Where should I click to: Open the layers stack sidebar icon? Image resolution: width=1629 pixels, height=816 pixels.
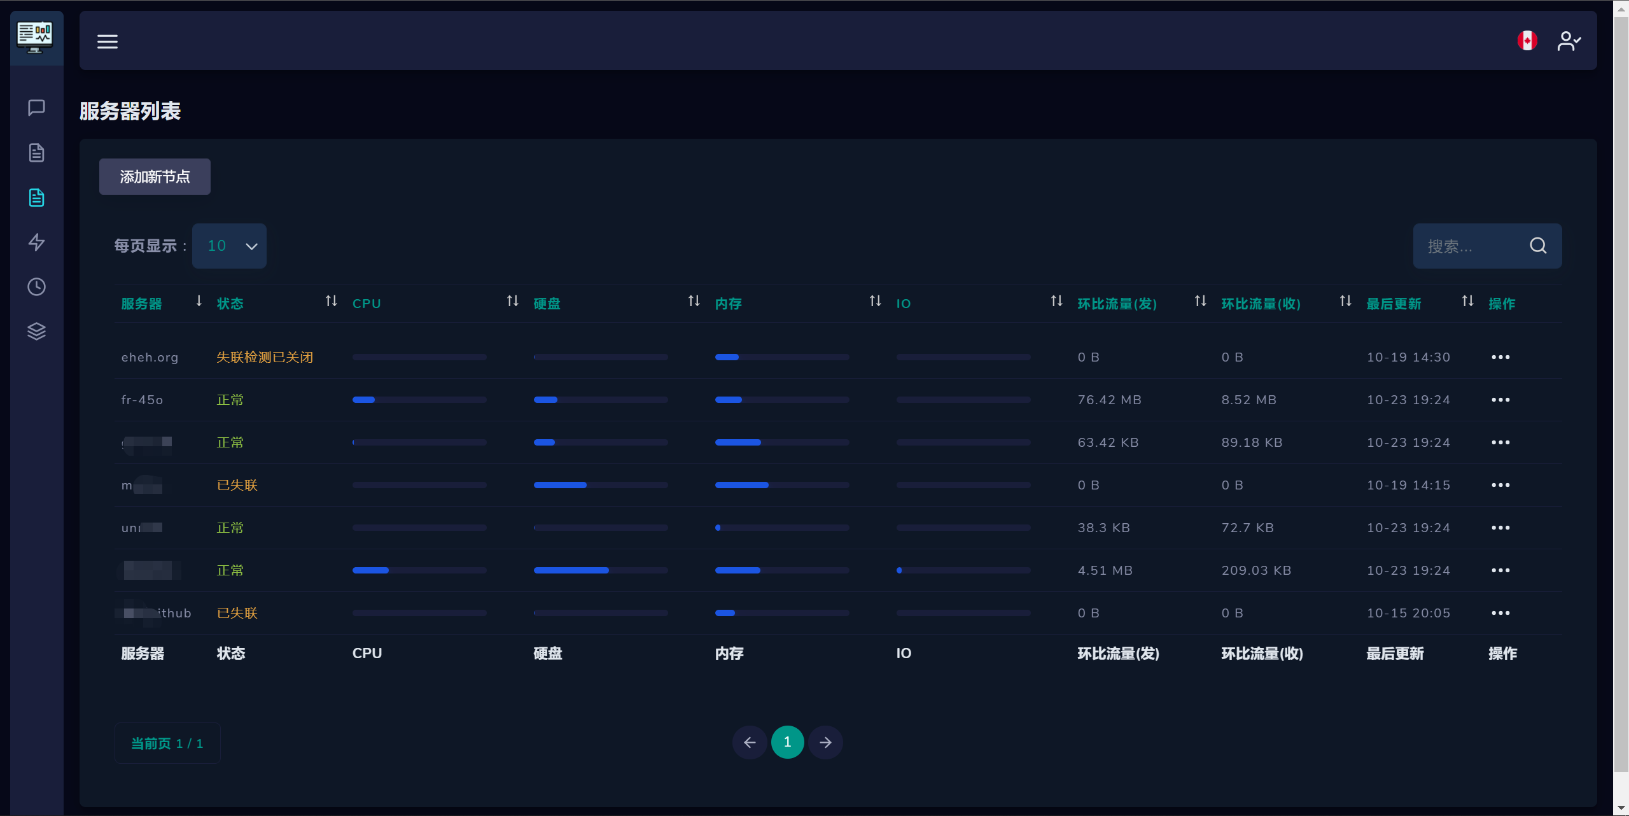coord(36,331)
